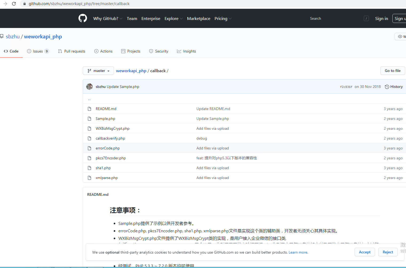Screen dimensions: 406x268
Task: Open the feat: php5.3 compatibility commit message
Action: pyautogui.click(x=227, y=158)
